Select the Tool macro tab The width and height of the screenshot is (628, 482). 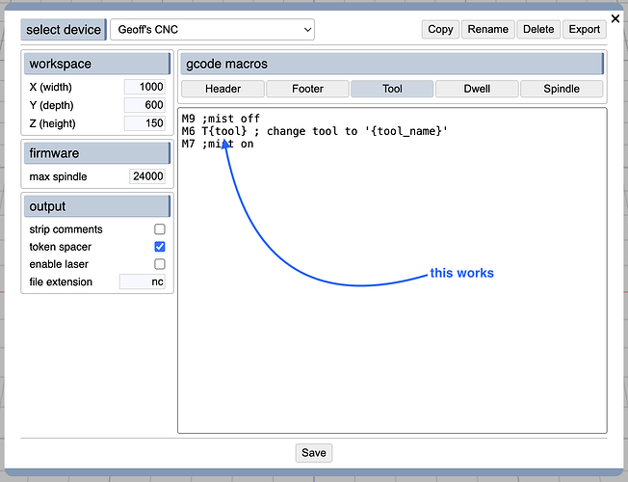click(x=392, y=89)
